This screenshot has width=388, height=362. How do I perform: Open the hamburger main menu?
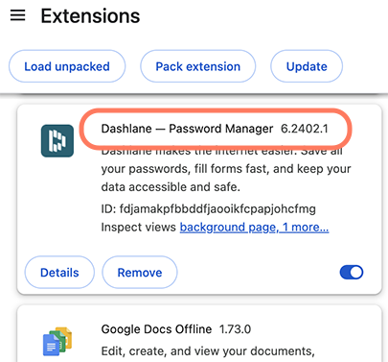coord(17,15)
